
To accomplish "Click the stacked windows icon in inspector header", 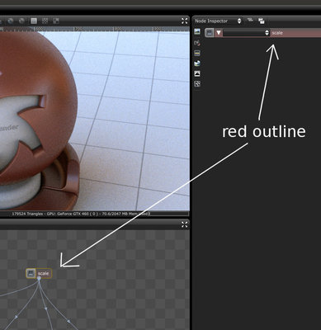I will [262, 21].
